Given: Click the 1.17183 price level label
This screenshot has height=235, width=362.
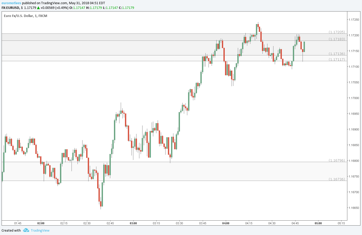Looking at the screenshot, I should click(x=337, y=39).
